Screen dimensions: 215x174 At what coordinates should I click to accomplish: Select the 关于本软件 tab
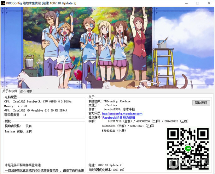10,91
